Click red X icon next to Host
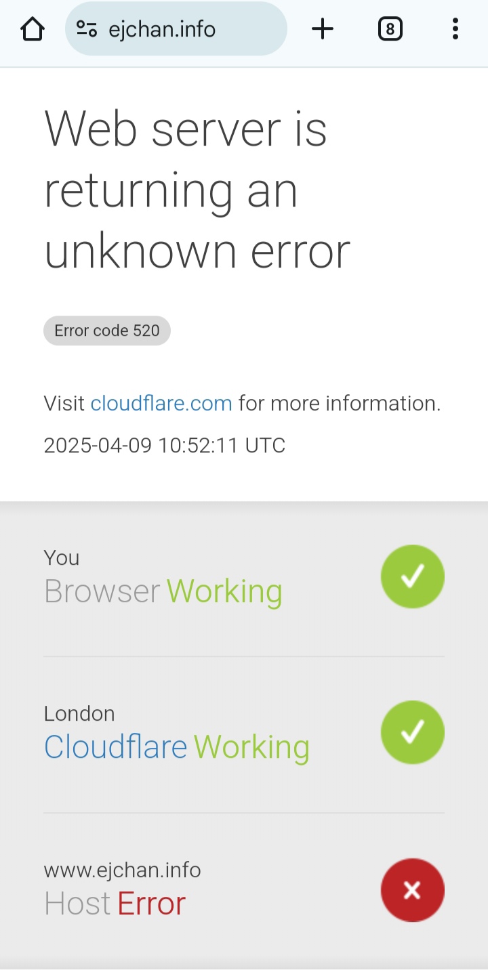The width and height of the screenshot is (488, 970). click(413, 890)
